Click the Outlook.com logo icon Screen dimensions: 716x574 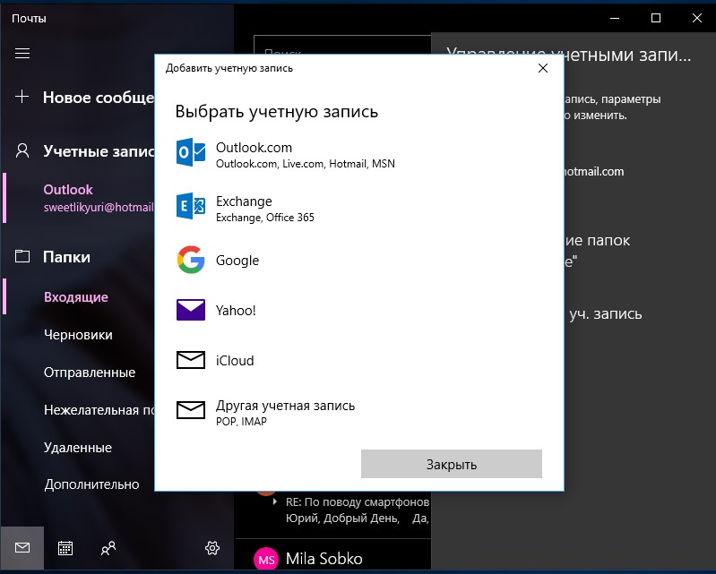(x=190, y=152)
